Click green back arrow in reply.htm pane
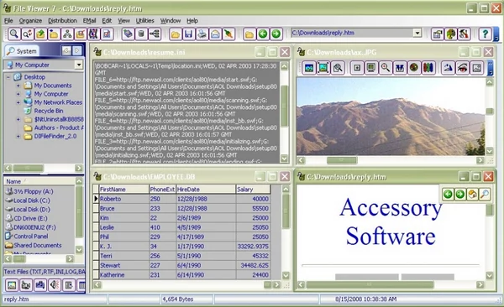Screen dimensions: 504x307 [x=448, y=194]
